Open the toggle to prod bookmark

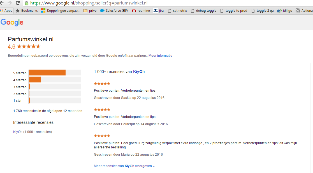click(233, 11)
